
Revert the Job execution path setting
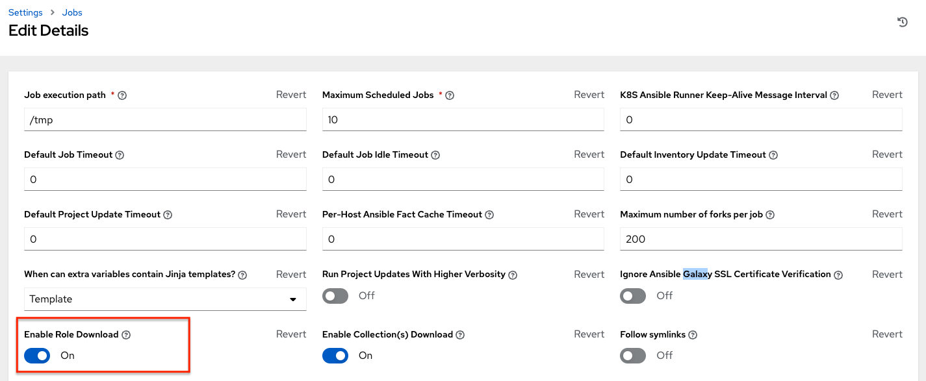pos(290,95)
